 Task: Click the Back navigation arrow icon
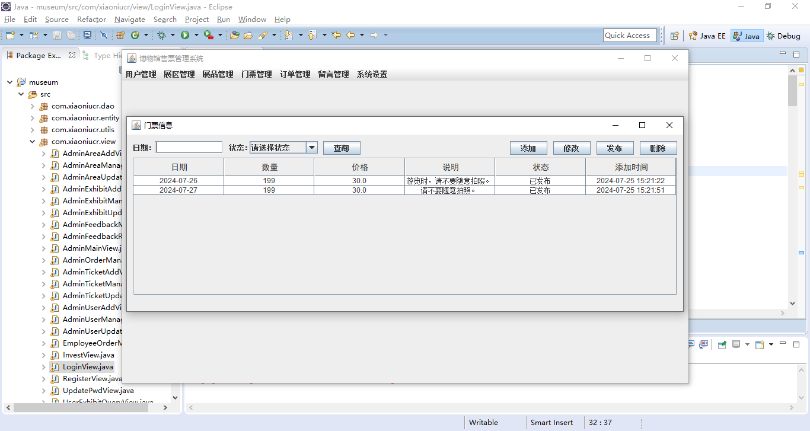click(x=350, y=36)
